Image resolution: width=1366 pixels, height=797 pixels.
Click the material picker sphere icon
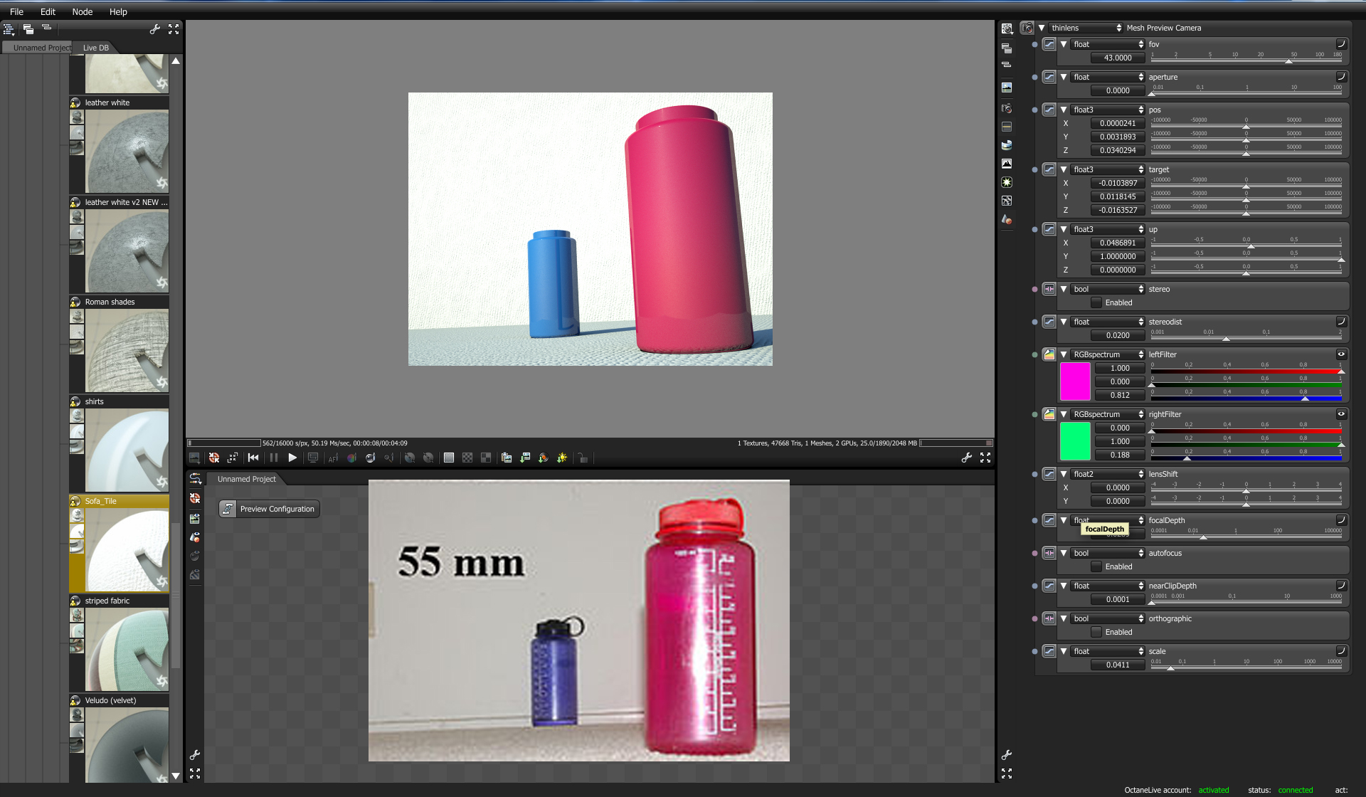[x=371, y=458]
